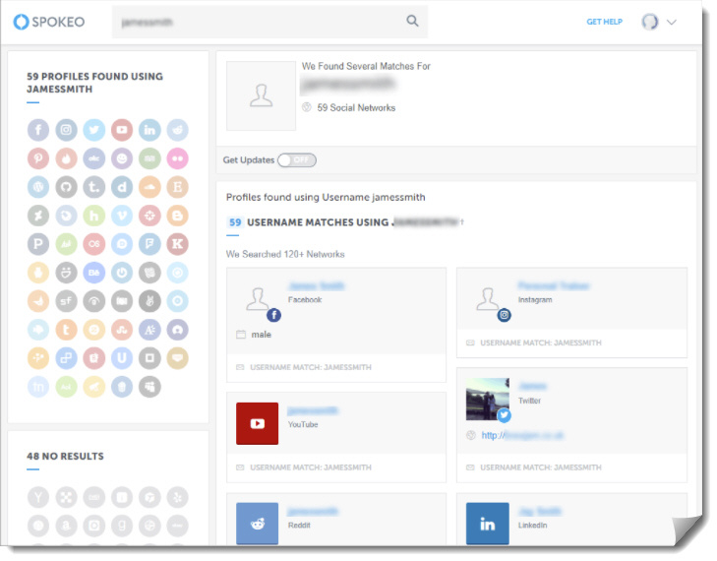
Task: Open the Instagram icon in profiles found sidebar
Action: (x=66, y=130)
